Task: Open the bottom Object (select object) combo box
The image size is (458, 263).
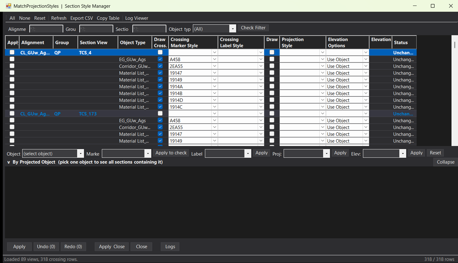Action: click(x=53, y=153)
